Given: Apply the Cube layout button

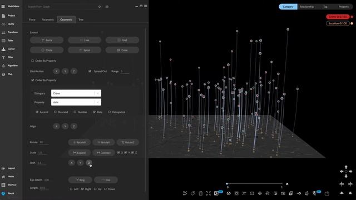Looking at the screenshot, I should click(x=122, y=50).
